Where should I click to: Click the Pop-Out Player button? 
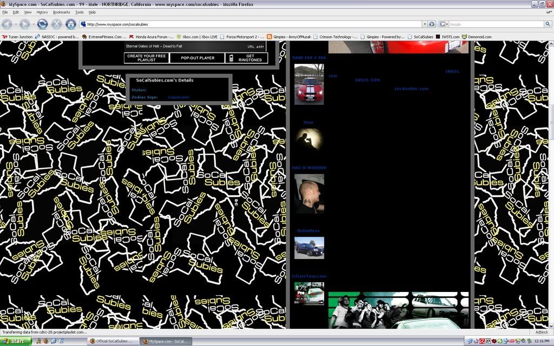(x=197, y=58)
